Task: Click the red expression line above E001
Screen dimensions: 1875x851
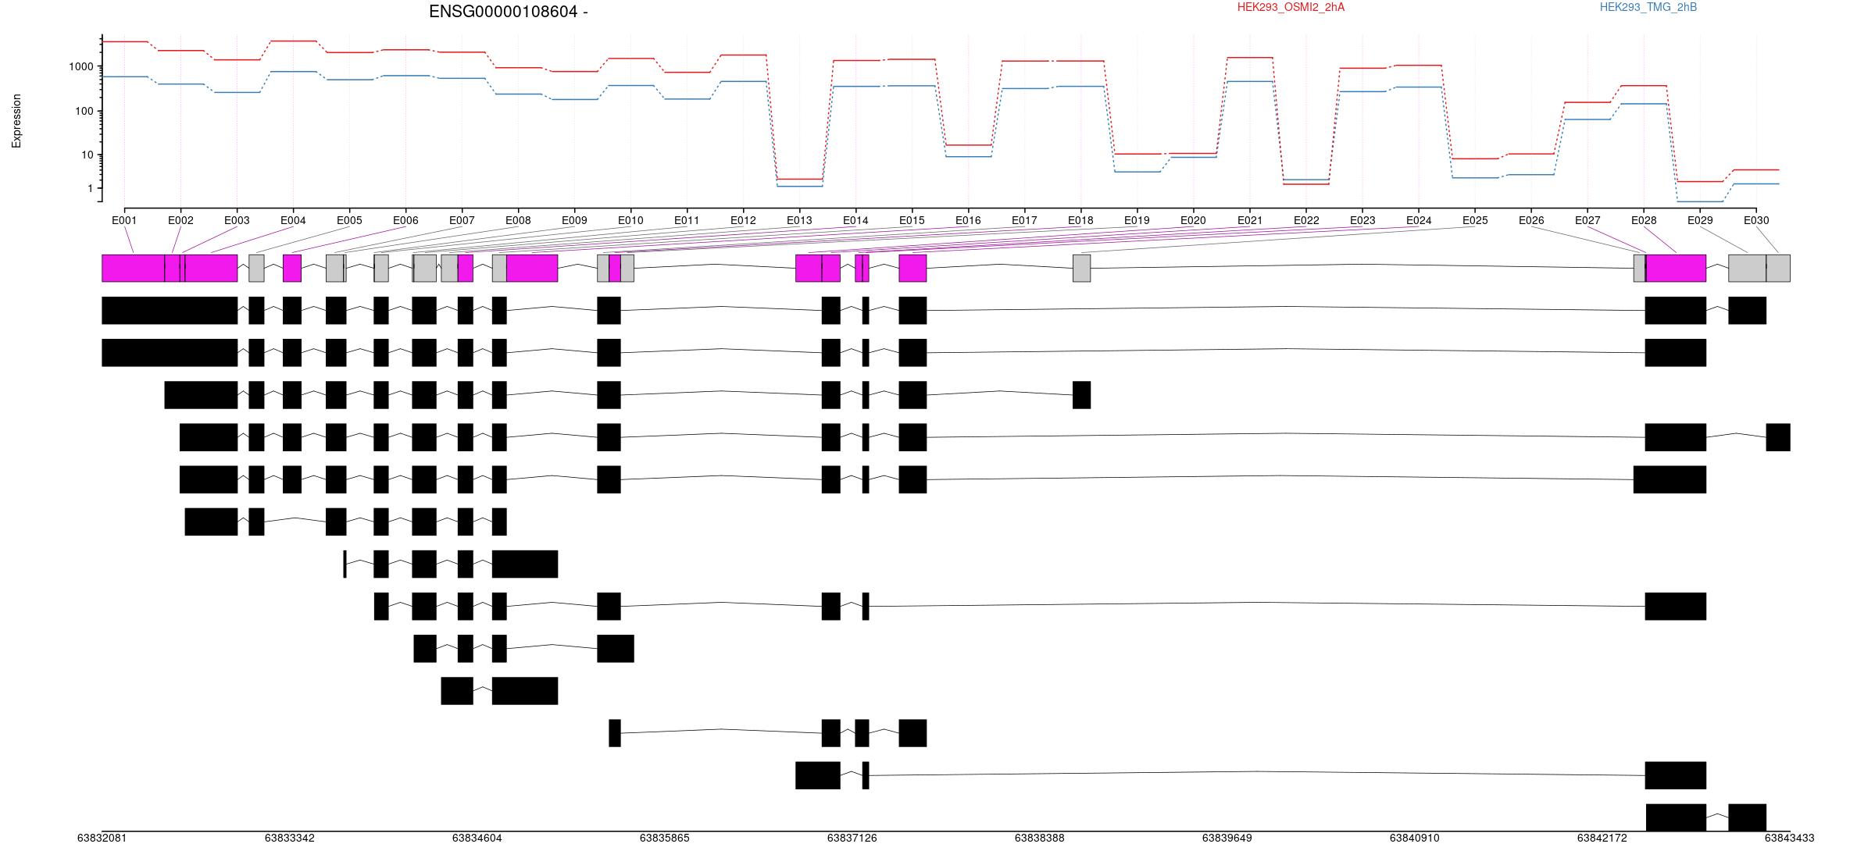Action: coord(125,41)
